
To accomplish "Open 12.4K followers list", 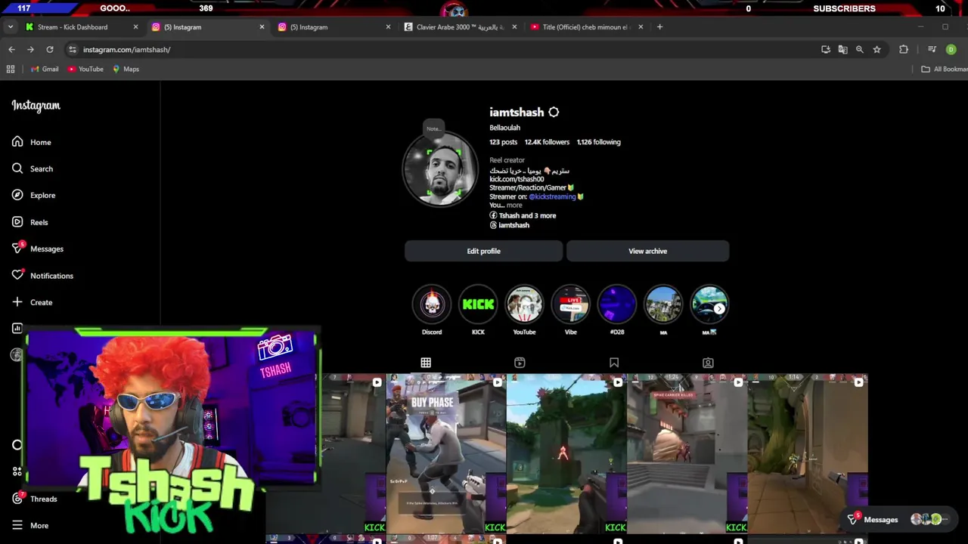I will (x=547, y=142).
